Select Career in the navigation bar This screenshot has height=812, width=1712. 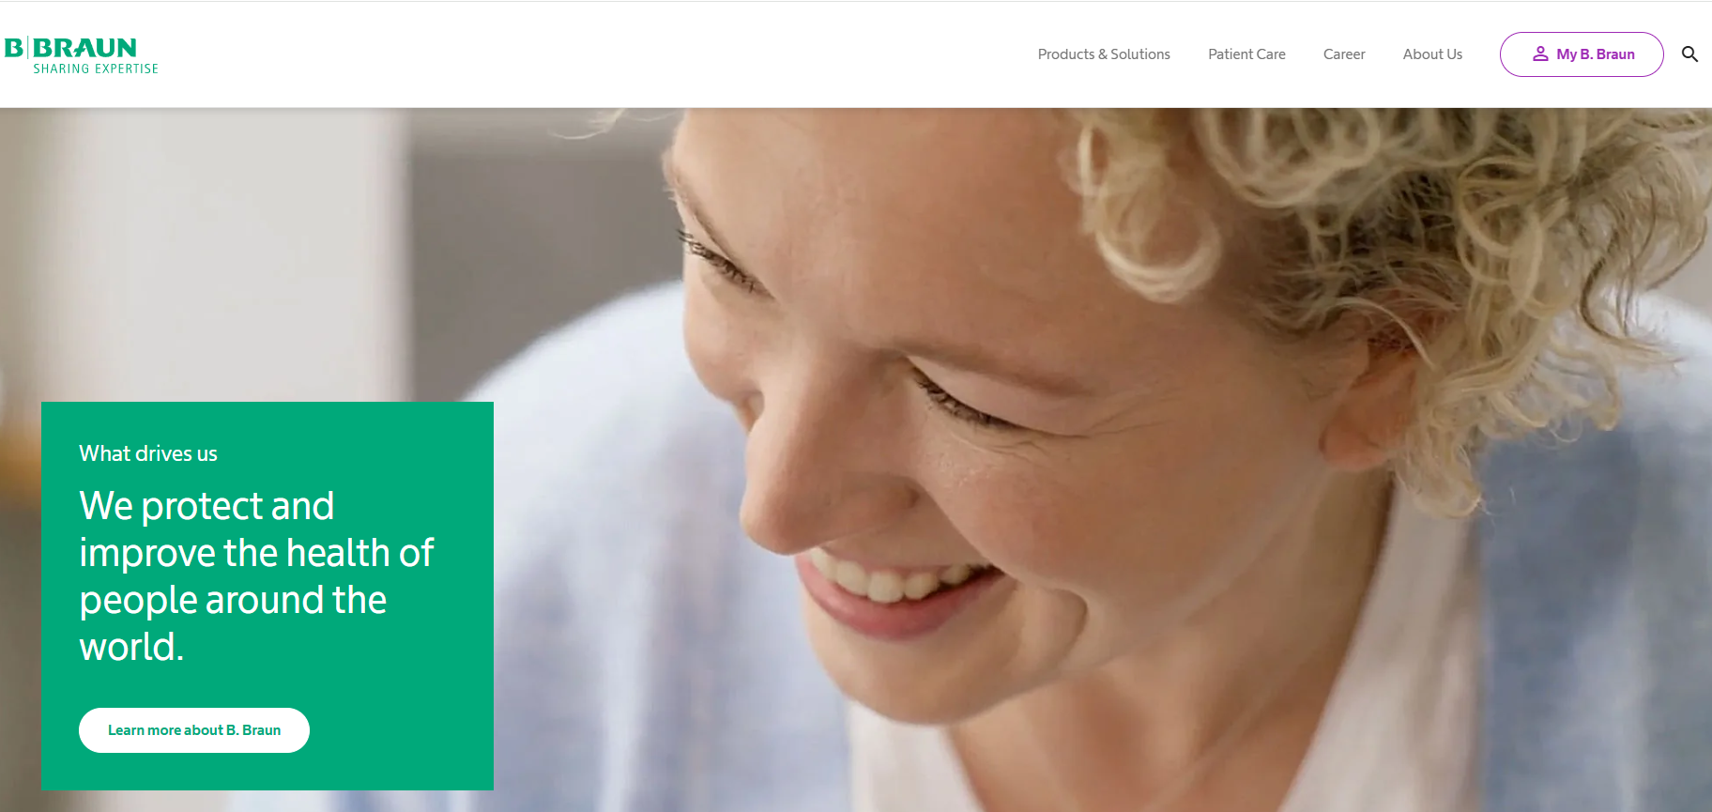tap(1344, 54)
